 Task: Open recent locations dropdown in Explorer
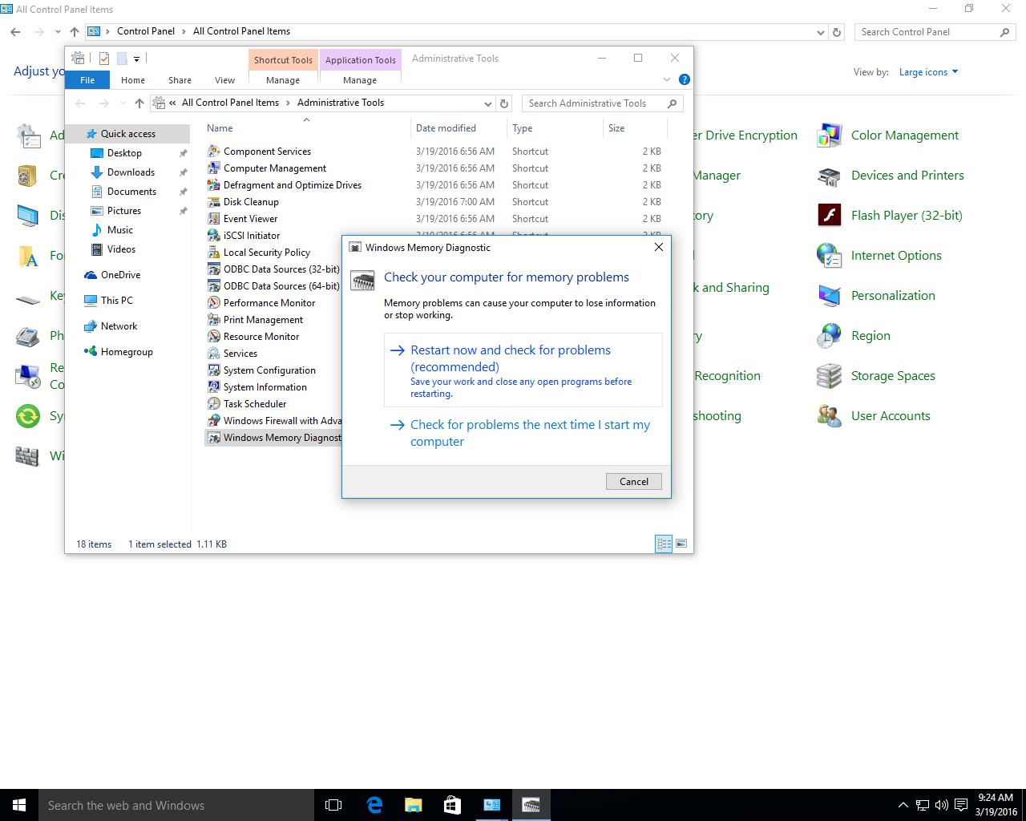(x=122, y=103)
